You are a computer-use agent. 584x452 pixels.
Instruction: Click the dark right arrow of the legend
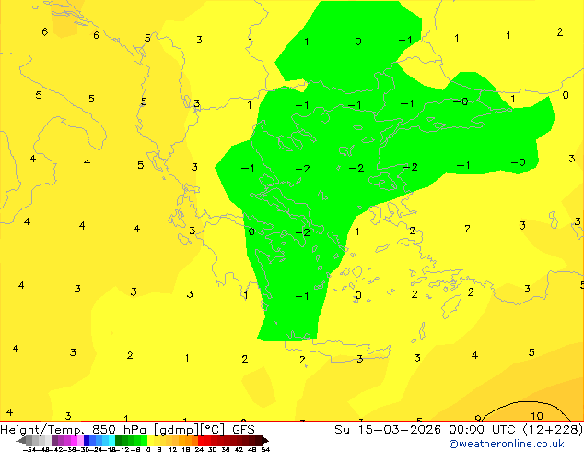265,440
